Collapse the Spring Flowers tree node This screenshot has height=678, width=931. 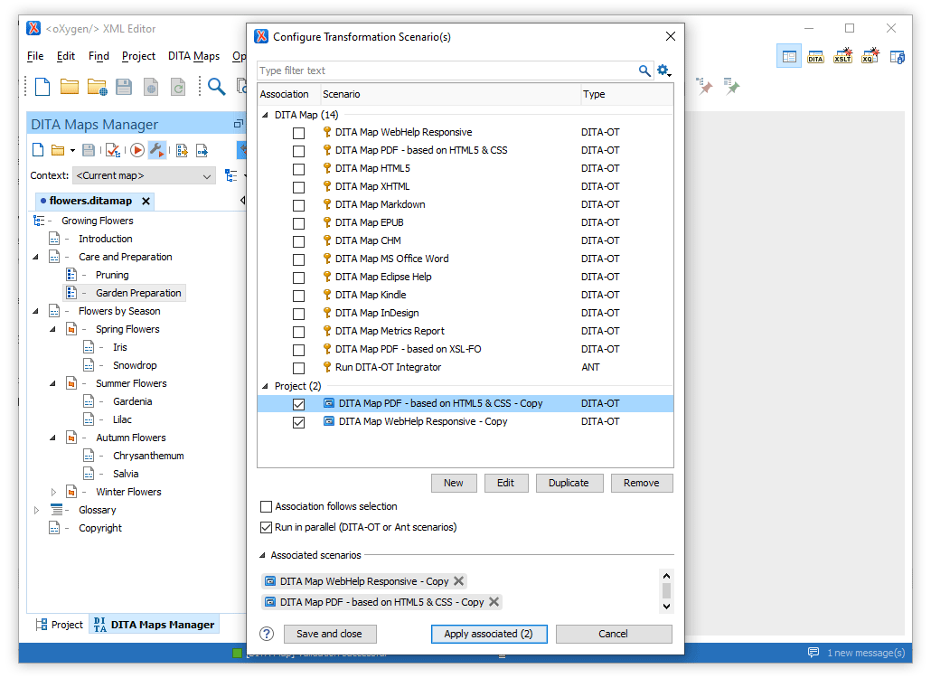pos(52,329)
